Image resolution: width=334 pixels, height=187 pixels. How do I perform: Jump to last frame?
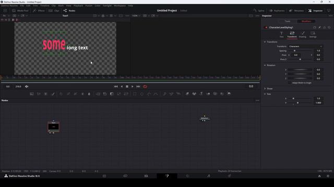138,87
